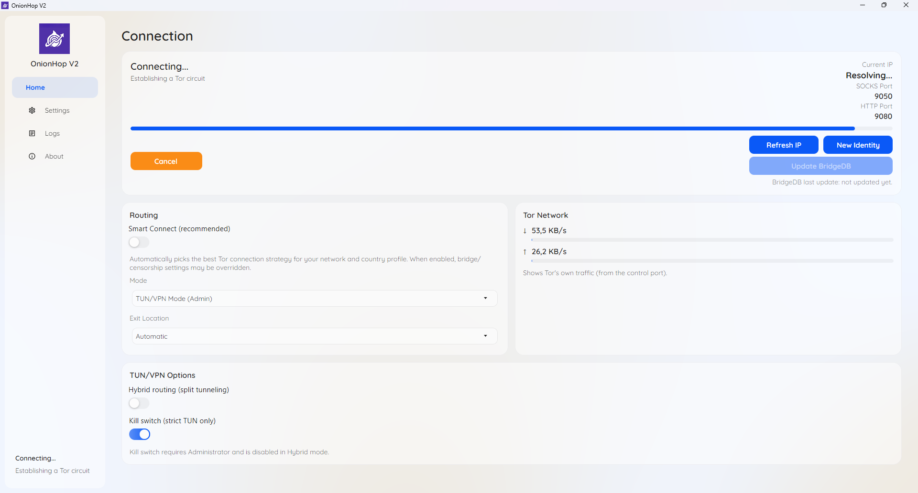Viewport: 918px width, 493px height.
Task: Click the About info icon in sidebar
Action: point(32,156)
